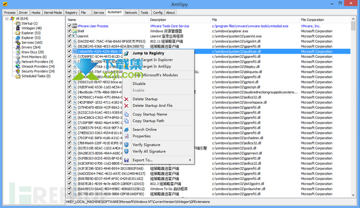Click the Export To floppy disk icon

[126, 160]
